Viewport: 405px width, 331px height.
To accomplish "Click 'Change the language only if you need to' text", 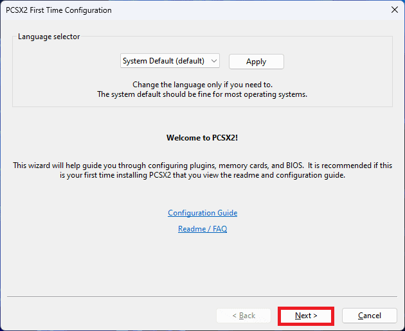I will [x=203, y=85].
